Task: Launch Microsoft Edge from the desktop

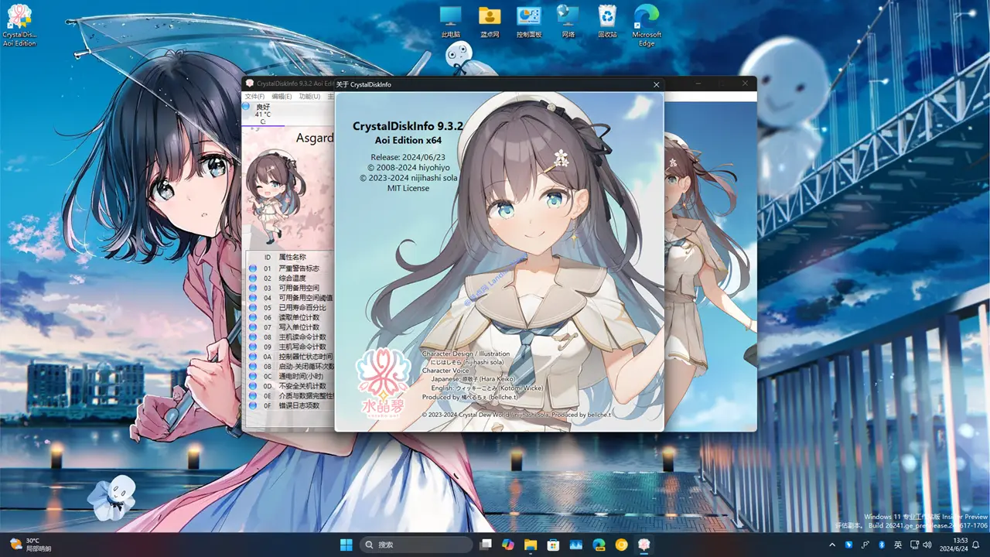Action: coord(647,26)
